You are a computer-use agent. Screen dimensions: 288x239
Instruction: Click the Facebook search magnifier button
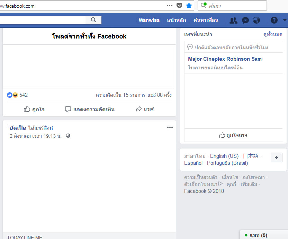(x=93, y=20)
